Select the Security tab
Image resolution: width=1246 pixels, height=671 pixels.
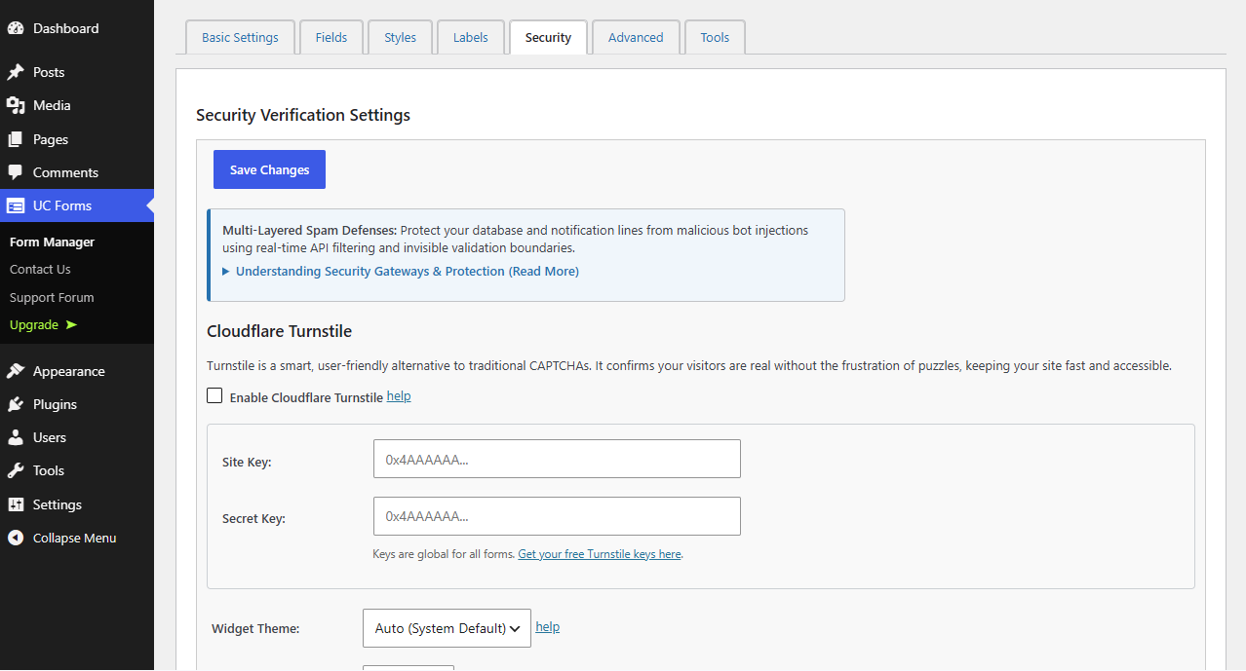click(548, 37)
